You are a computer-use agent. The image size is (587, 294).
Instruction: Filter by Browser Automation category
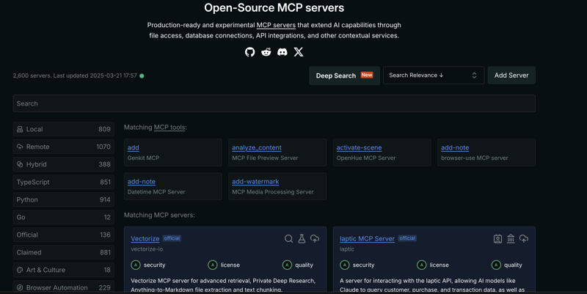(63, 287)
